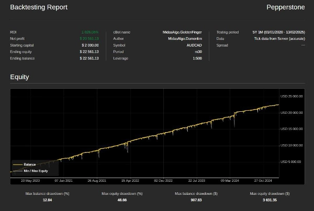
Task: Click the USD 25 000.00 axis label
Action: point(291,97)
